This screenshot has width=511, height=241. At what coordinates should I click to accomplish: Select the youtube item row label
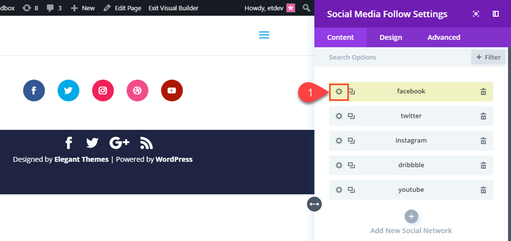411,189
